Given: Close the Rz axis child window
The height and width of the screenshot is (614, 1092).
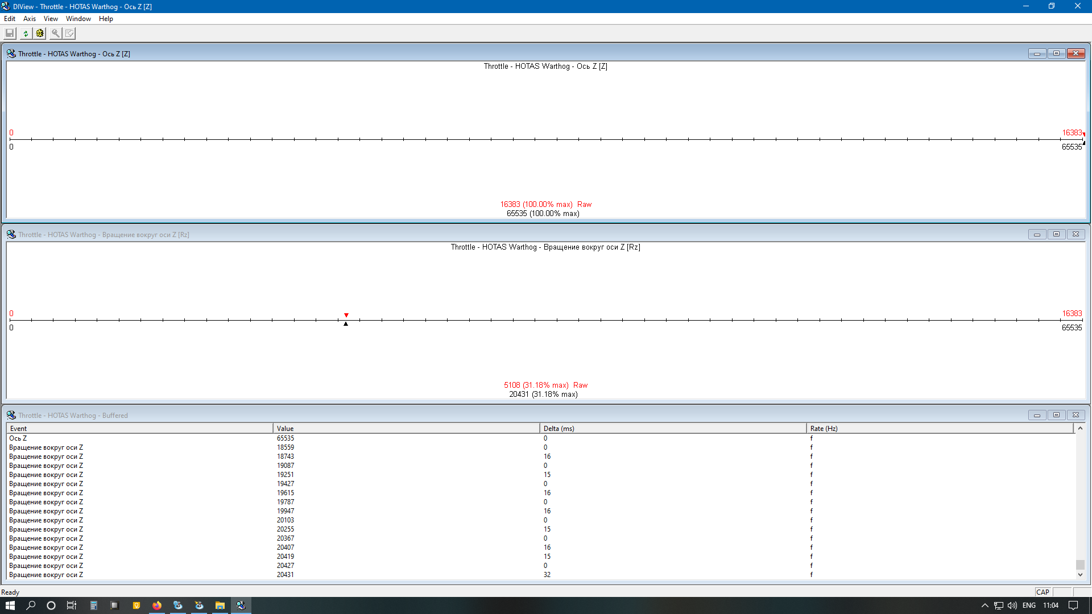Looking at the screenshot, I should (x=1076, y=234).
